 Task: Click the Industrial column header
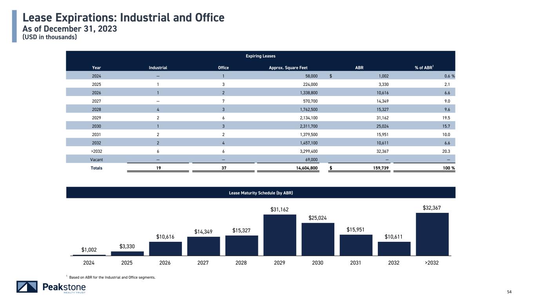coord(158,68)
